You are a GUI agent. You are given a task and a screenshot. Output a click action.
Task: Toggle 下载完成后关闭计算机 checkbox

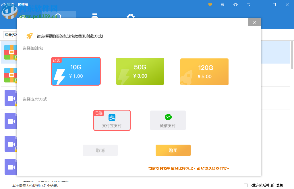coord(246,186)
